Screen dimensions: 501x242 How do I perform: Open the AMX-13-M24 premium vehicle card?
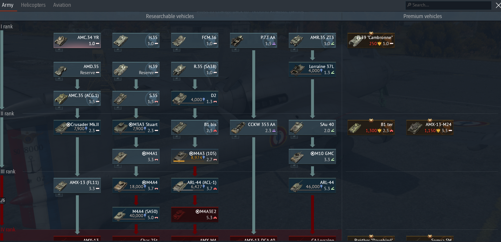pos(430,128)
